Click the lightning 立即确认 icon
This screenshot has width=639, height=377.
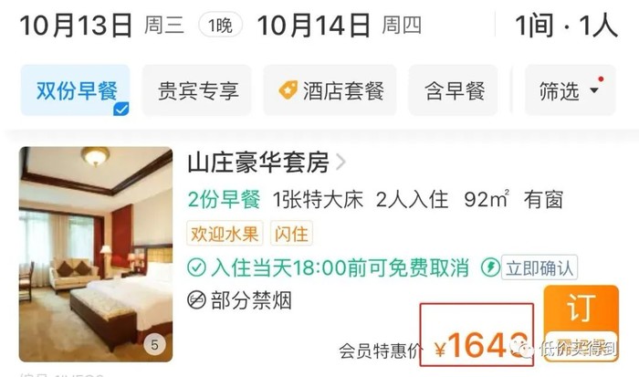(x=491, y=267)
